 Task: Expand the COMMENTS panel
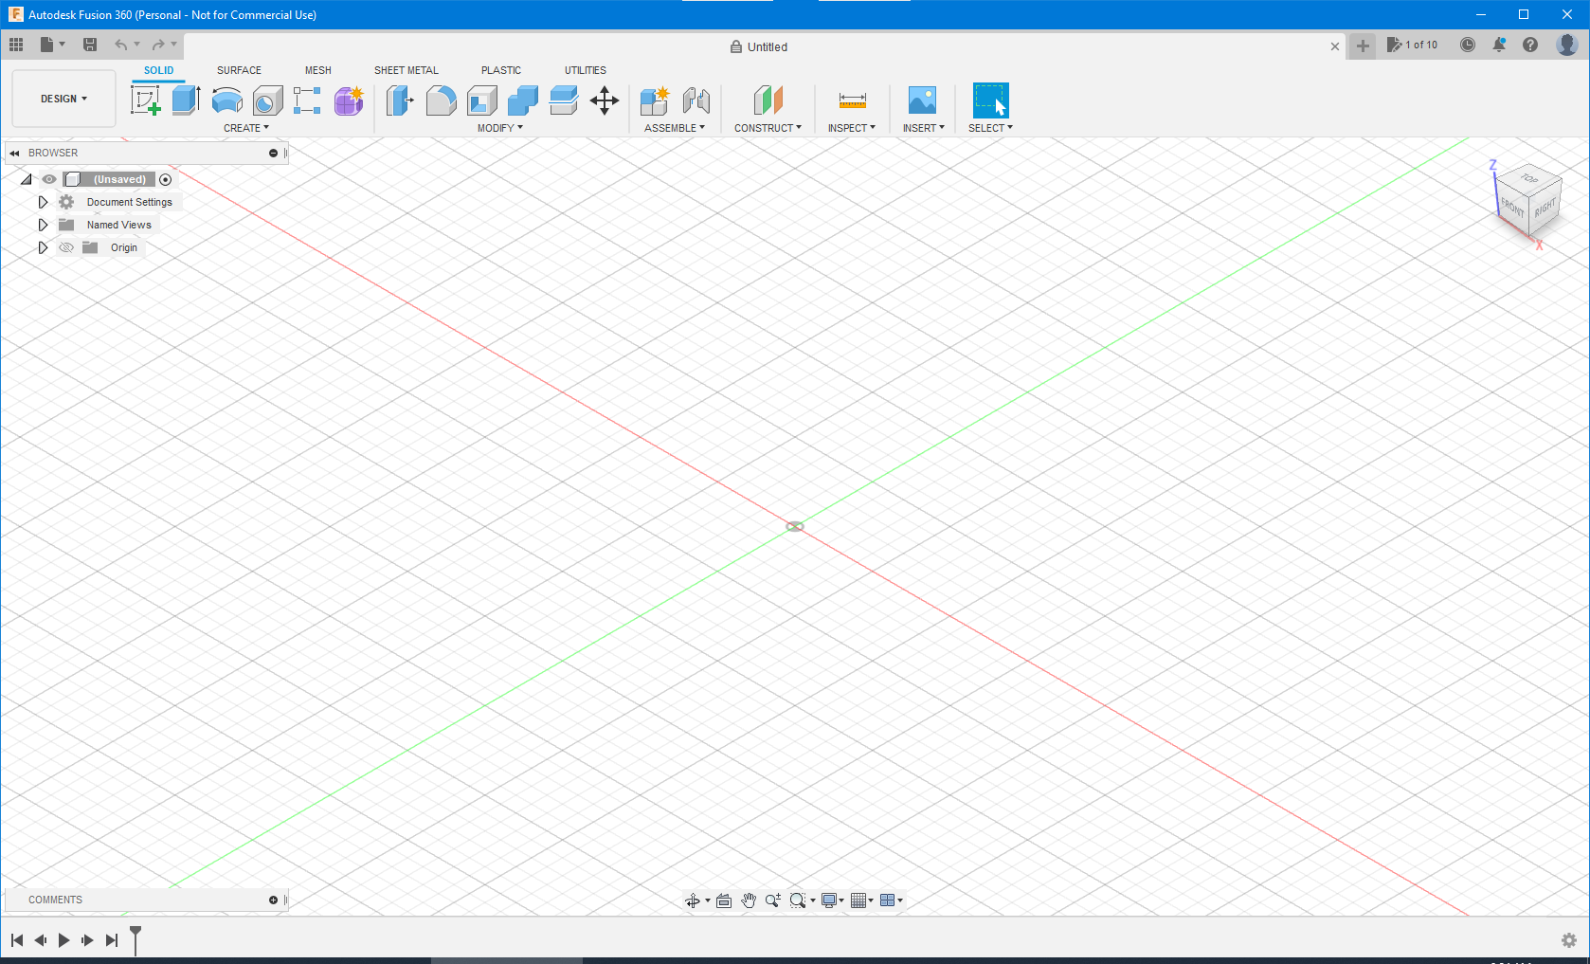point(273,900)
